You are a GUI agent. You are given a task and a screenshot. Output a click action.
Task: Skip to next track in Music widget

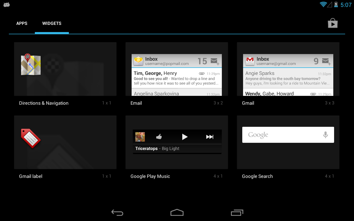pyautogui.click(x=210, y=137)
